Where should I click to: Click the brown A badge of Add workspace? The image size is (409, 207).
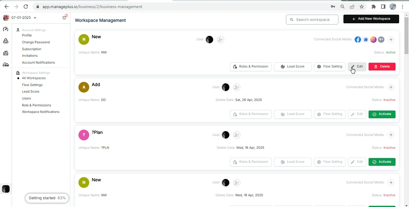tap(84, 87)
